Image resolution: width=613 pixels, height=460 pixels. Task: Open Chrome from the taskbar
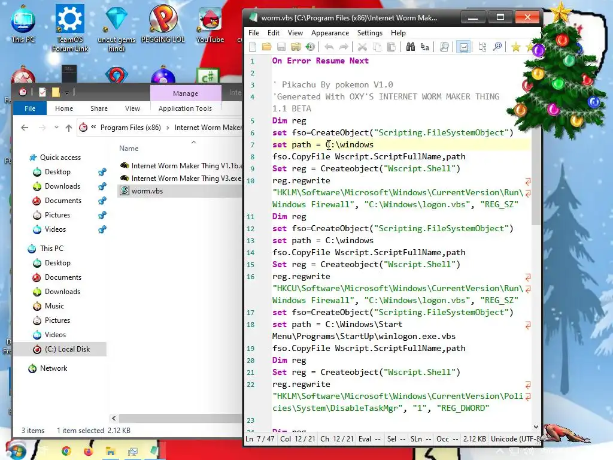coord(66,452)
